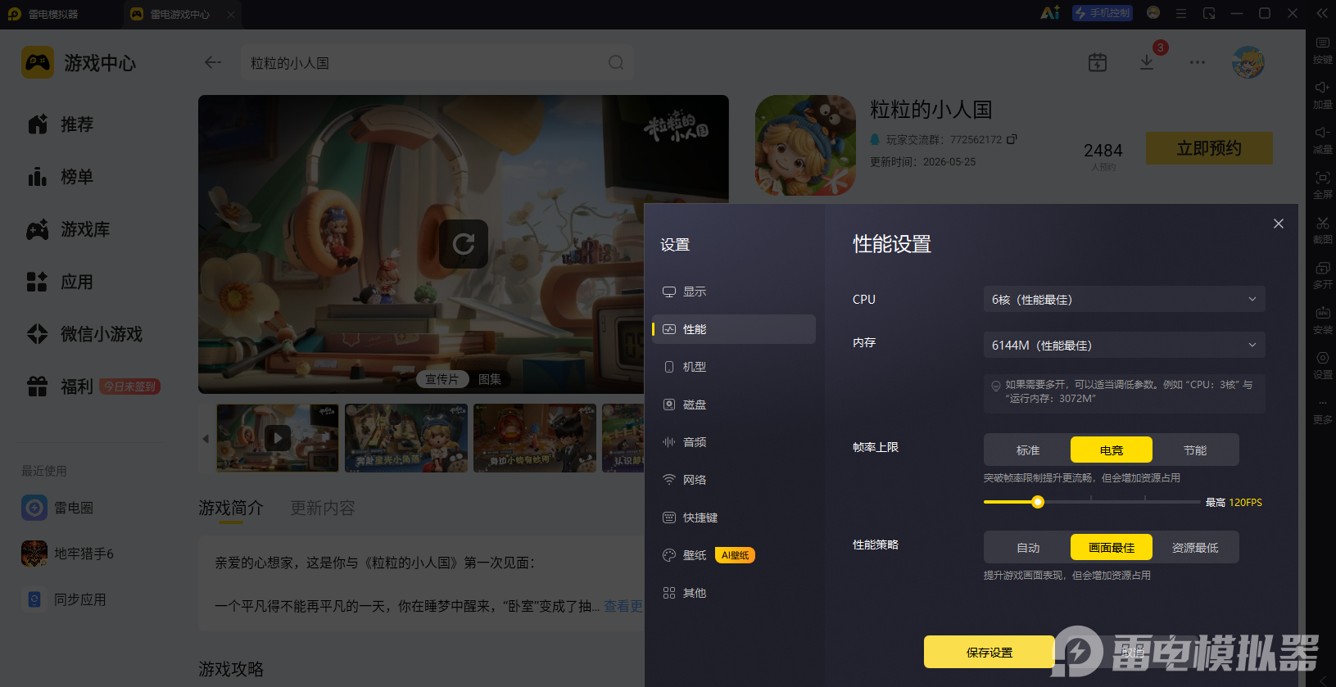Open 游戏库 game library in sidebar
This screenshot has width=1336, height=687.
[69, 229]
